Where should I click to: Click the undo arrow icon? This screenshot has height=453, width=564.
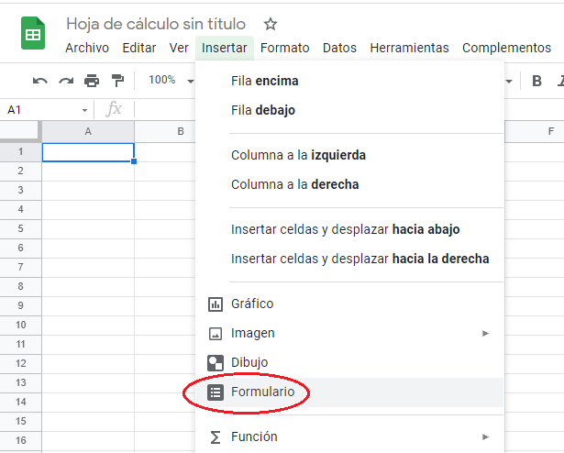point(40,81)
